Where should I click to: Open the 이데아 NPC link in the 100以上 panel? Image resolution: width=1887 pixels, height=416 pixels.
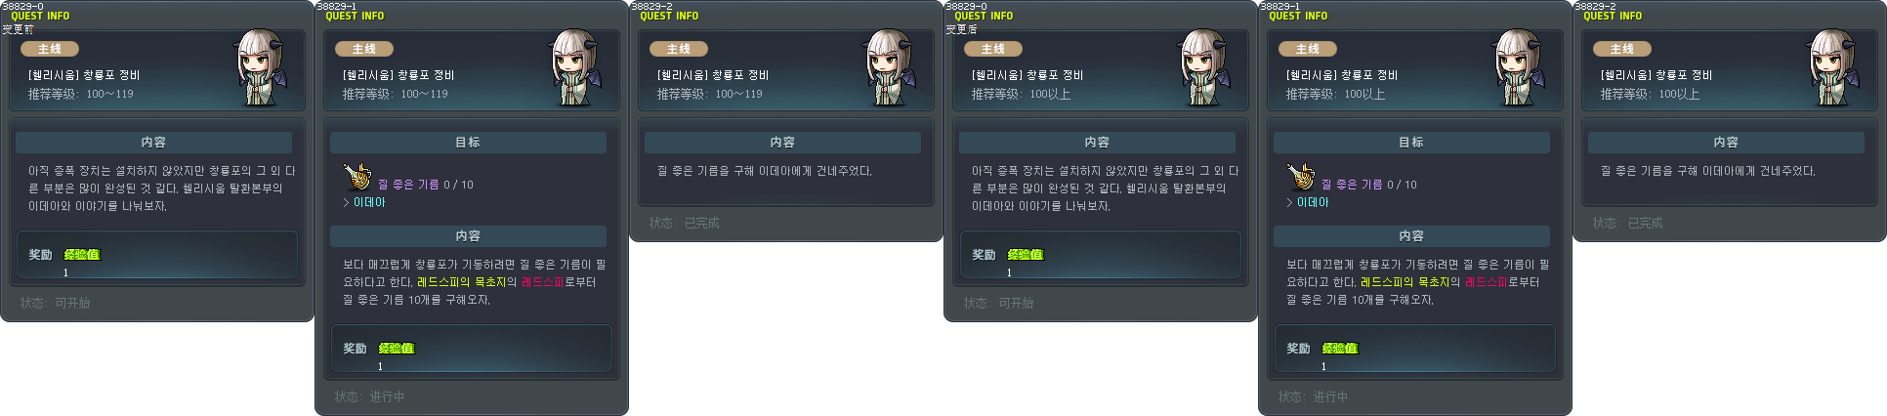click(1313, 202)
